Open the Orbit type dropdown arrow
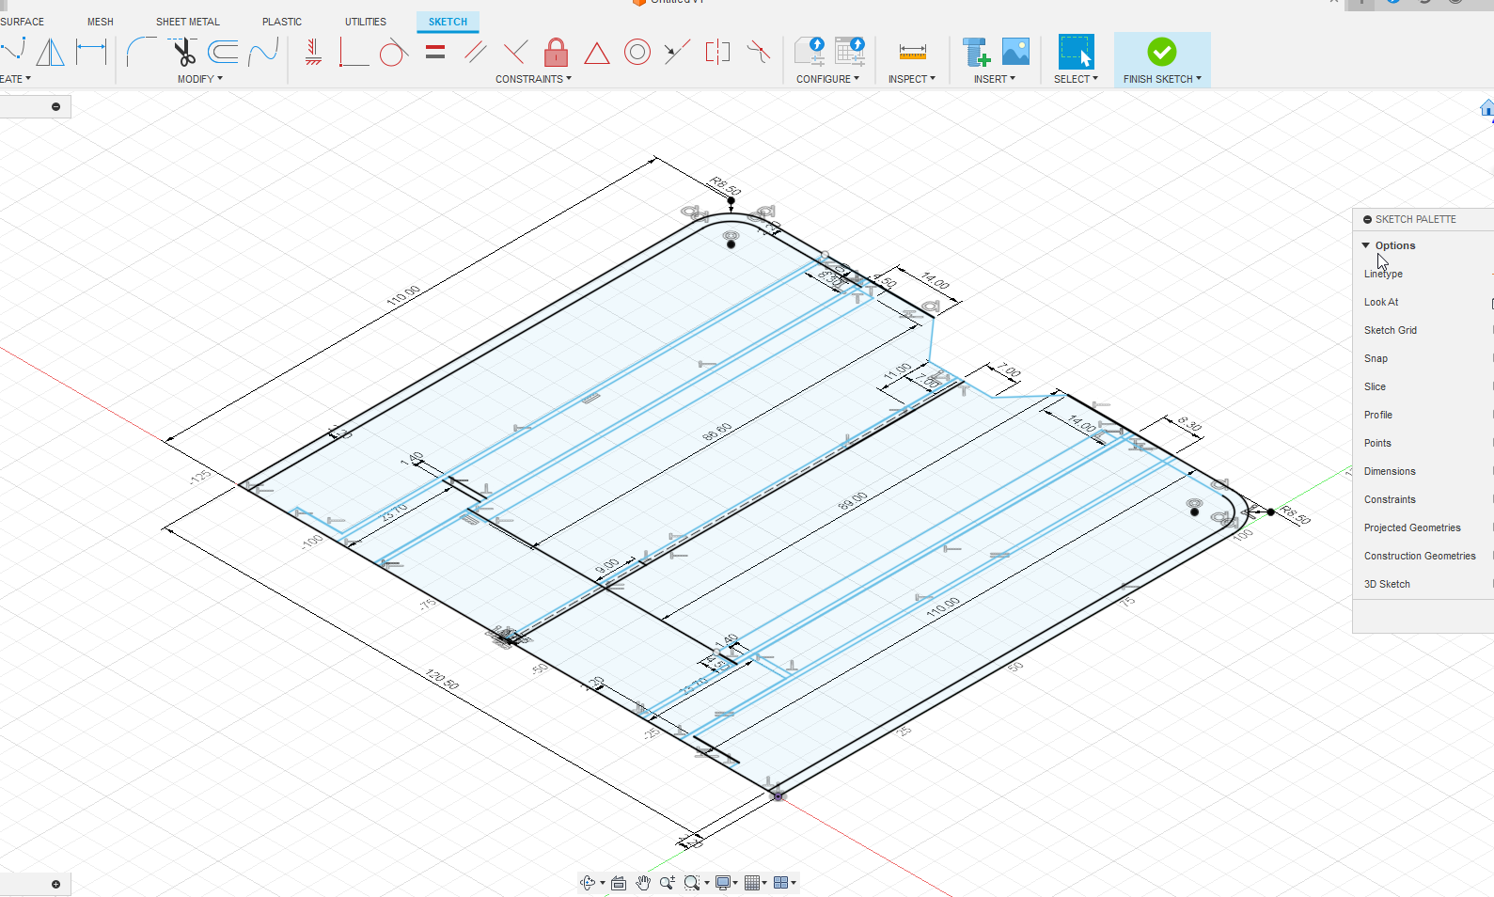Screen dimensions: 1494x897 [x=602, y=883]
